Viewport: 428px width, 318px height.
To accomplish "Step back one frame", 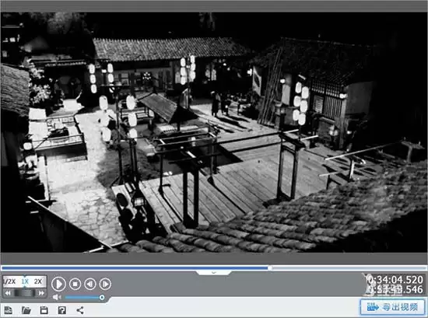I will [89, 284].
